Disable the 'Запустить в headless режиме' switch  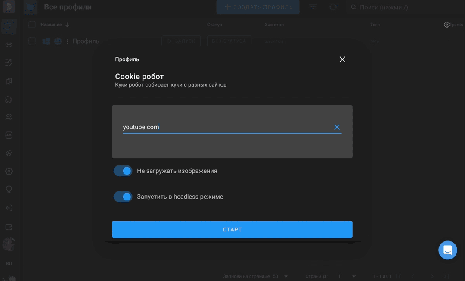123,197
